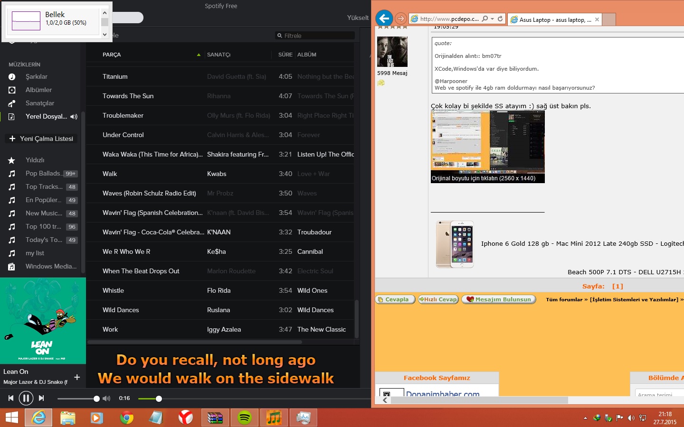The height and width of the screenshot is (427, 684).
Task: Open Şarkılar in Spotify sidebar
Action: [36, 76]
